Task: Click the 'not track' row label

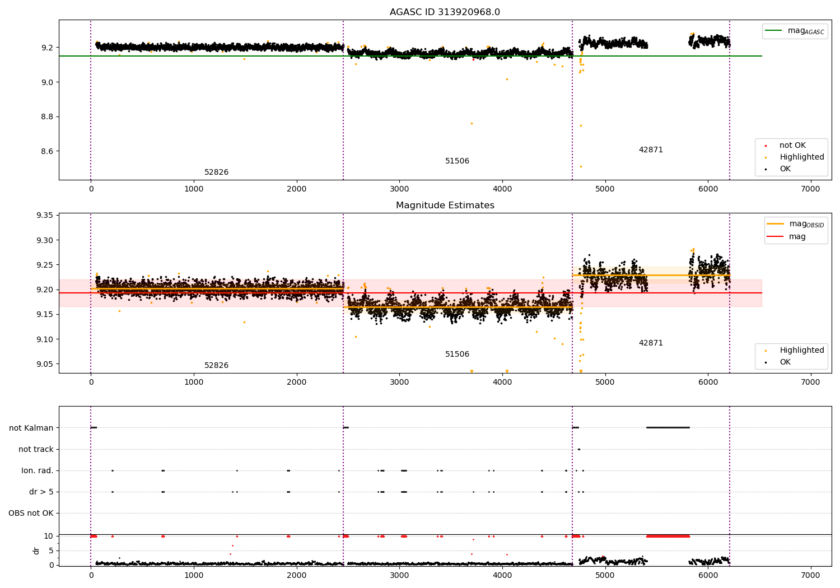Action: pos(36,450)
